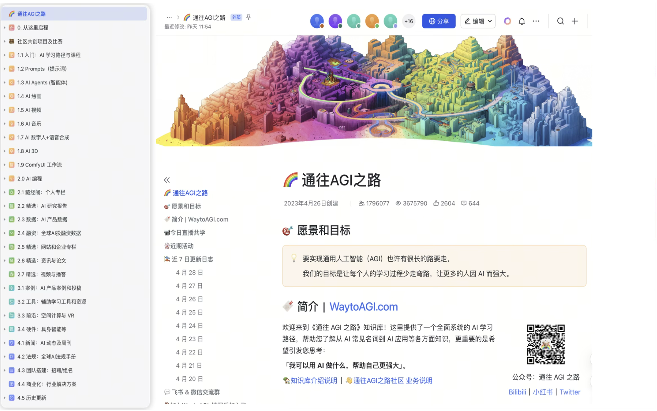Jump to 近期活动 in outline
657x411 pixels.
179,246
